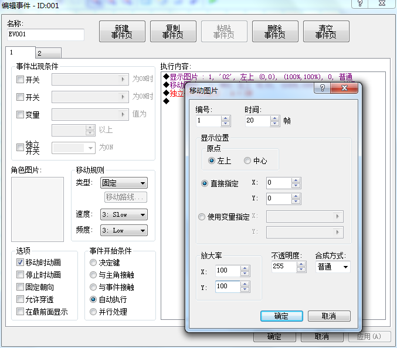Viewport: 397px width, 348px height.
Task: Click 不透明度 field showing 255
Action: tap(284, 267)
